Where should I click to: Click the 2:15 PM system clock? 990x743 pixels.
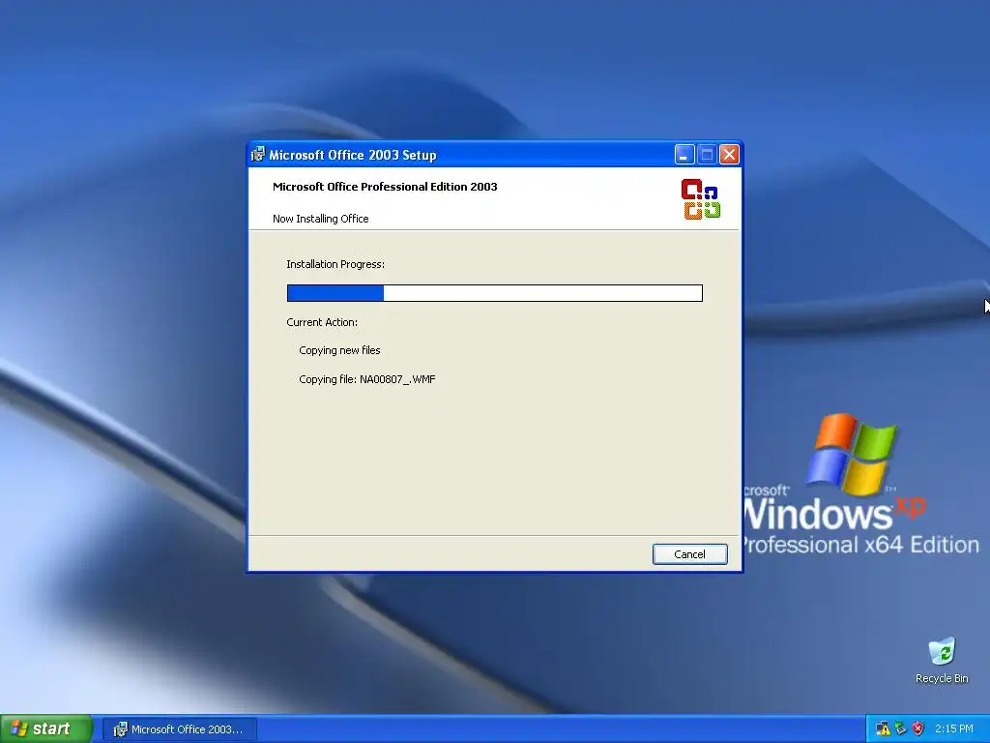click(954, 728)
